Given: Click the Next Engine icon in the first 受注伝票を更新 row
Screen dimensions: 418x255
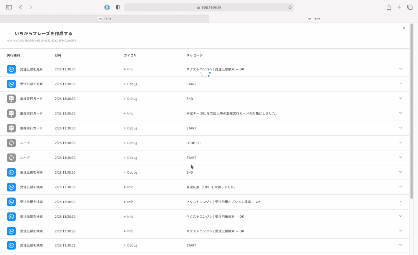Looking at the screenshot, I should click(x=11, y=69).
